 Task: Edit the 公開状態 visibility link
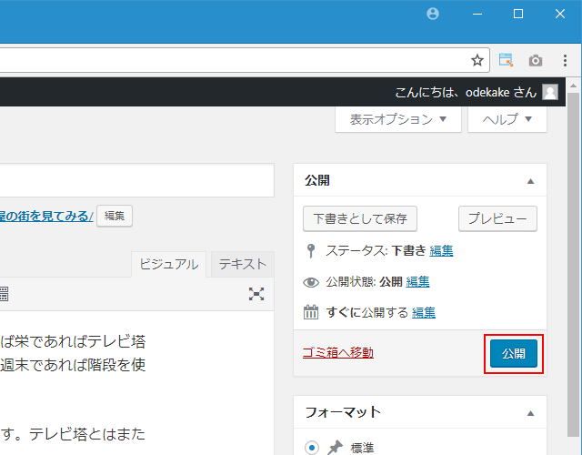click(x=417, y=282)
